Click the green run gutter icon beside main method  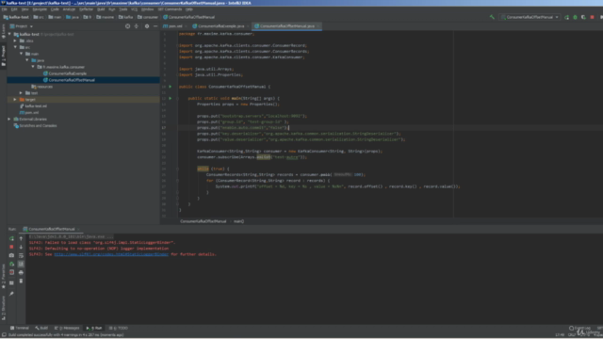click(x=171, y=98)
